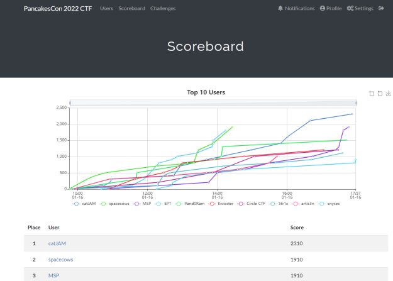Click the Top 10 Users chart title
This screenshot has height=281, width=393.
206,92
